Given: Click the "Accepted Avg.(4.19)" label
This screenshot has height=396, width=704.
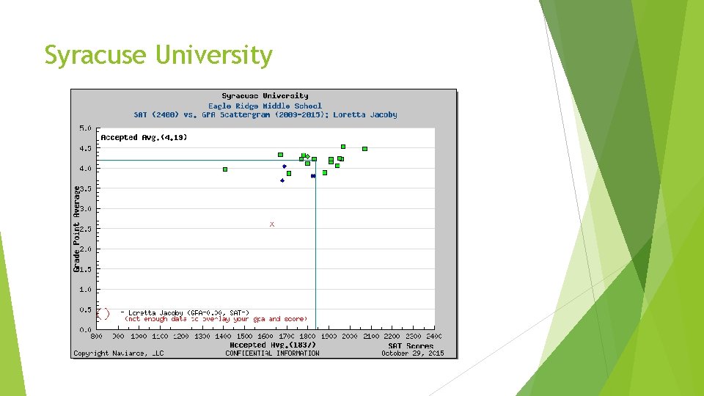Looking at the screenshot, I should (144, 137).
